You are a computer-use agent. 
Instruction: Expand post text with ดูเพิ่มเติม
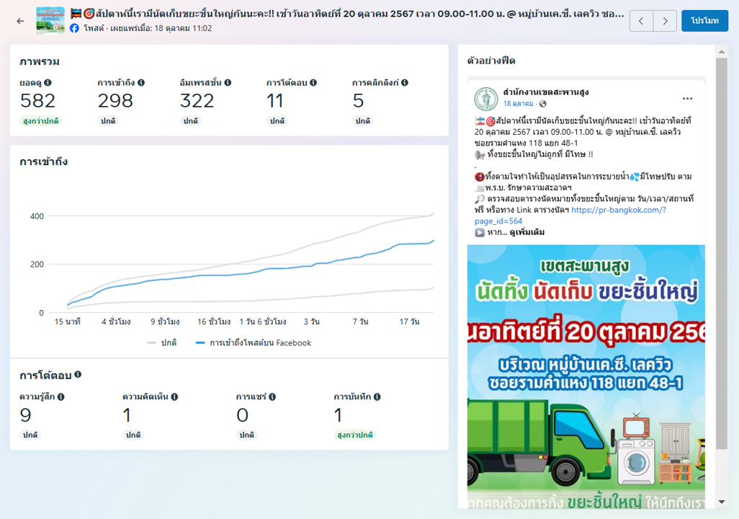[527, 232]
